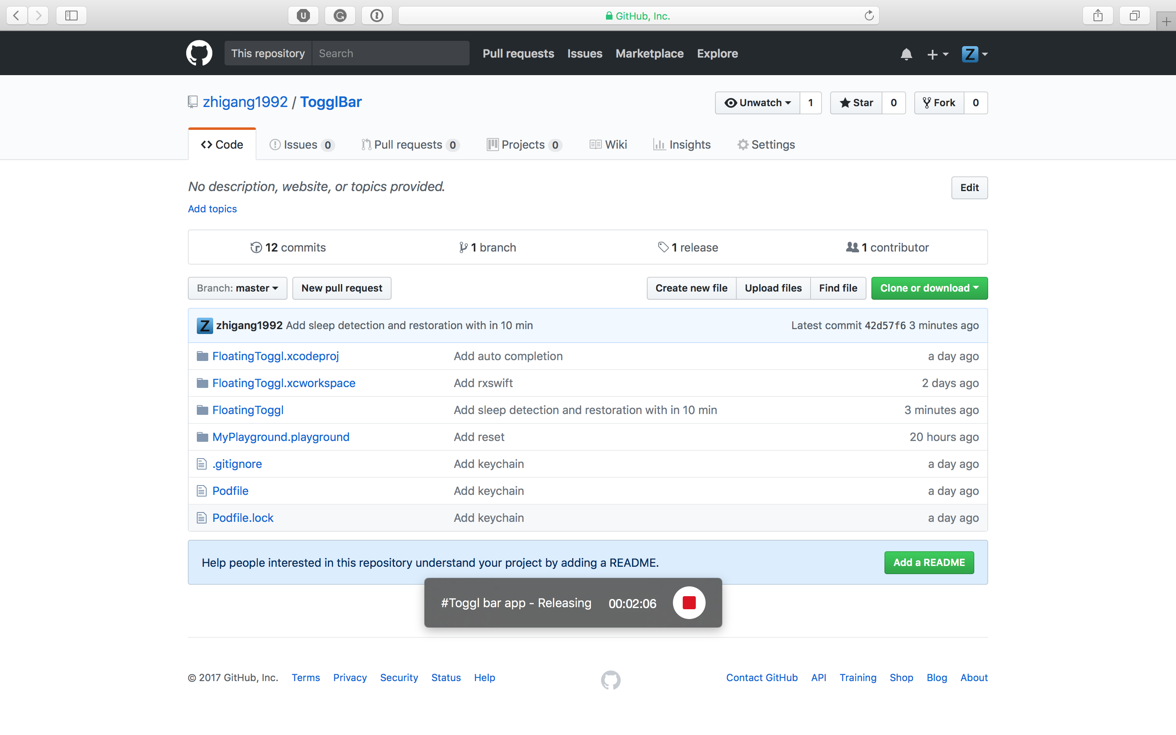Expand the new repository plus menu

click(x=937, y=54)
